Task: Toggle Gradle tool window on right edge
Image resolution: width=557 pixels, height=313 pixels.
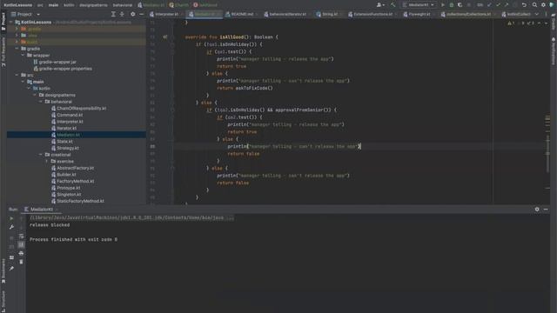Action: pos(554,22)
